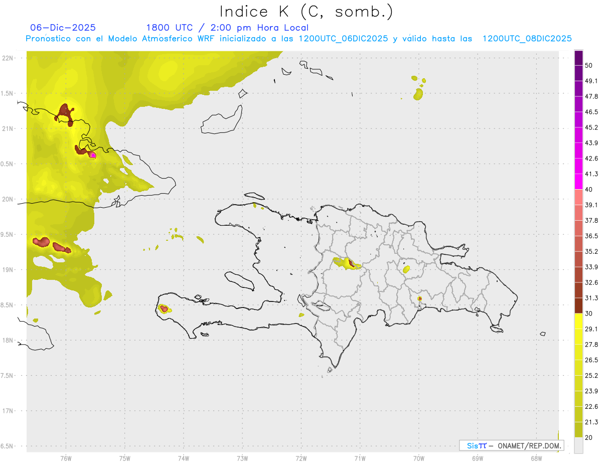Viewport: 602px width, 465px height.
Task: Click the '74W' longitude label
Action: [183, 458]
